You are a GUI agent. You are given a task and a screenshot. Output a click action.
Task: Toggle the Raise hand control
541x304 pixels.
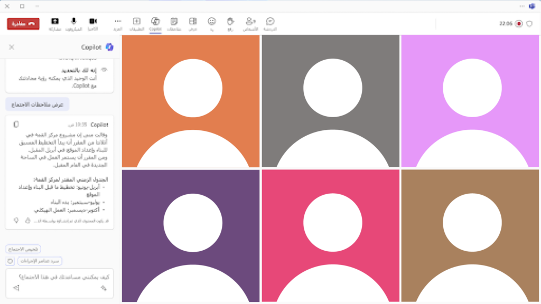230,24
